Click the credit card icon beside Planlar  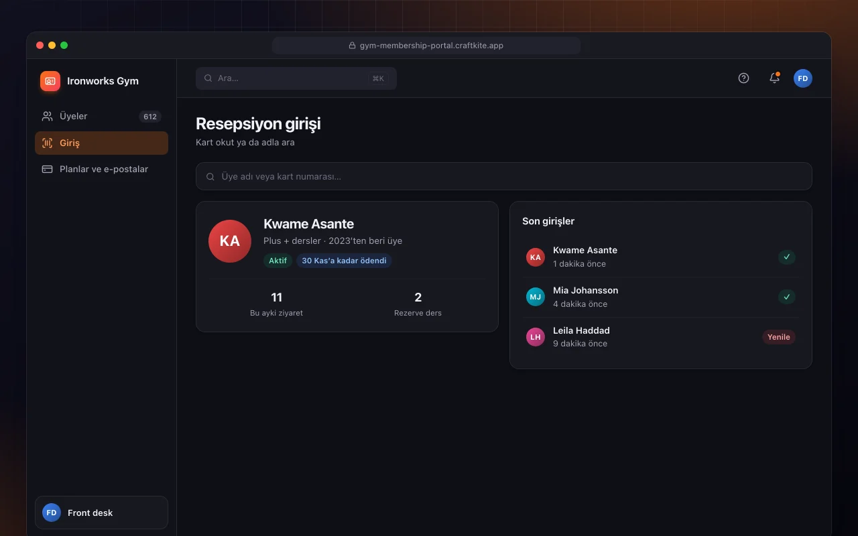pyautogui.click(x=47, y=169)
